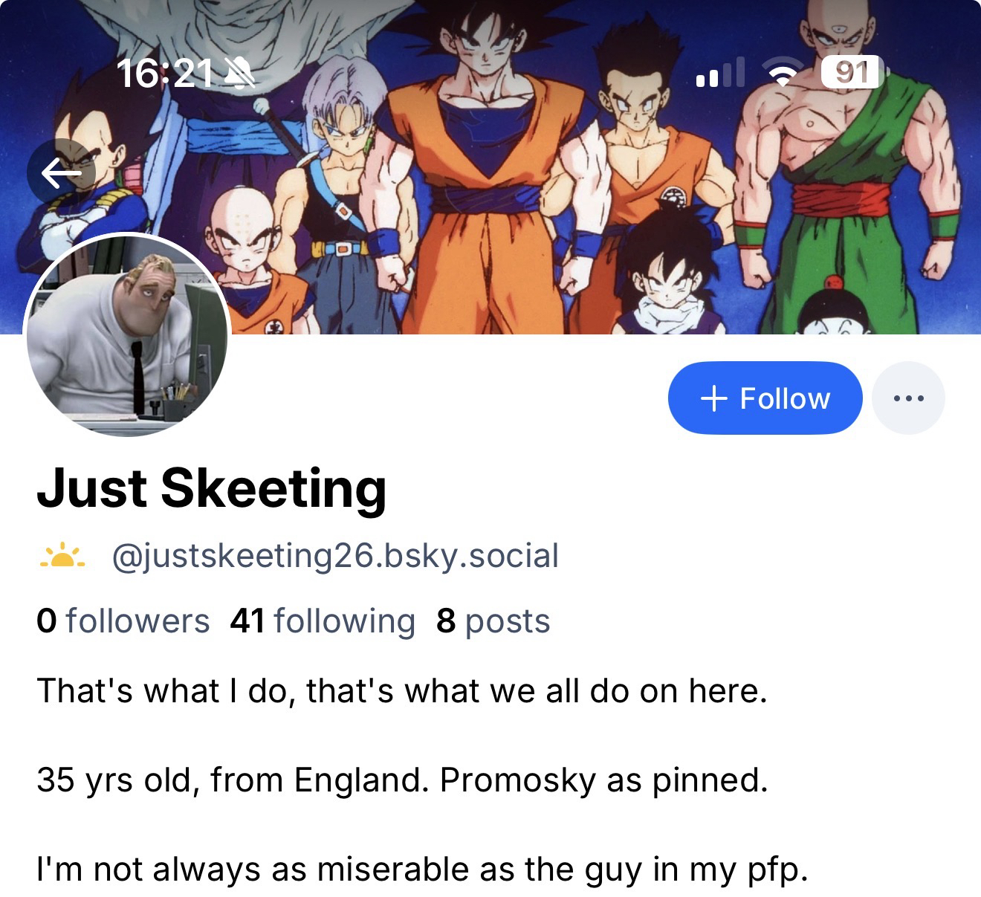
Task: Tap the sun weather icon beside handle
Action: coord(64,556)
